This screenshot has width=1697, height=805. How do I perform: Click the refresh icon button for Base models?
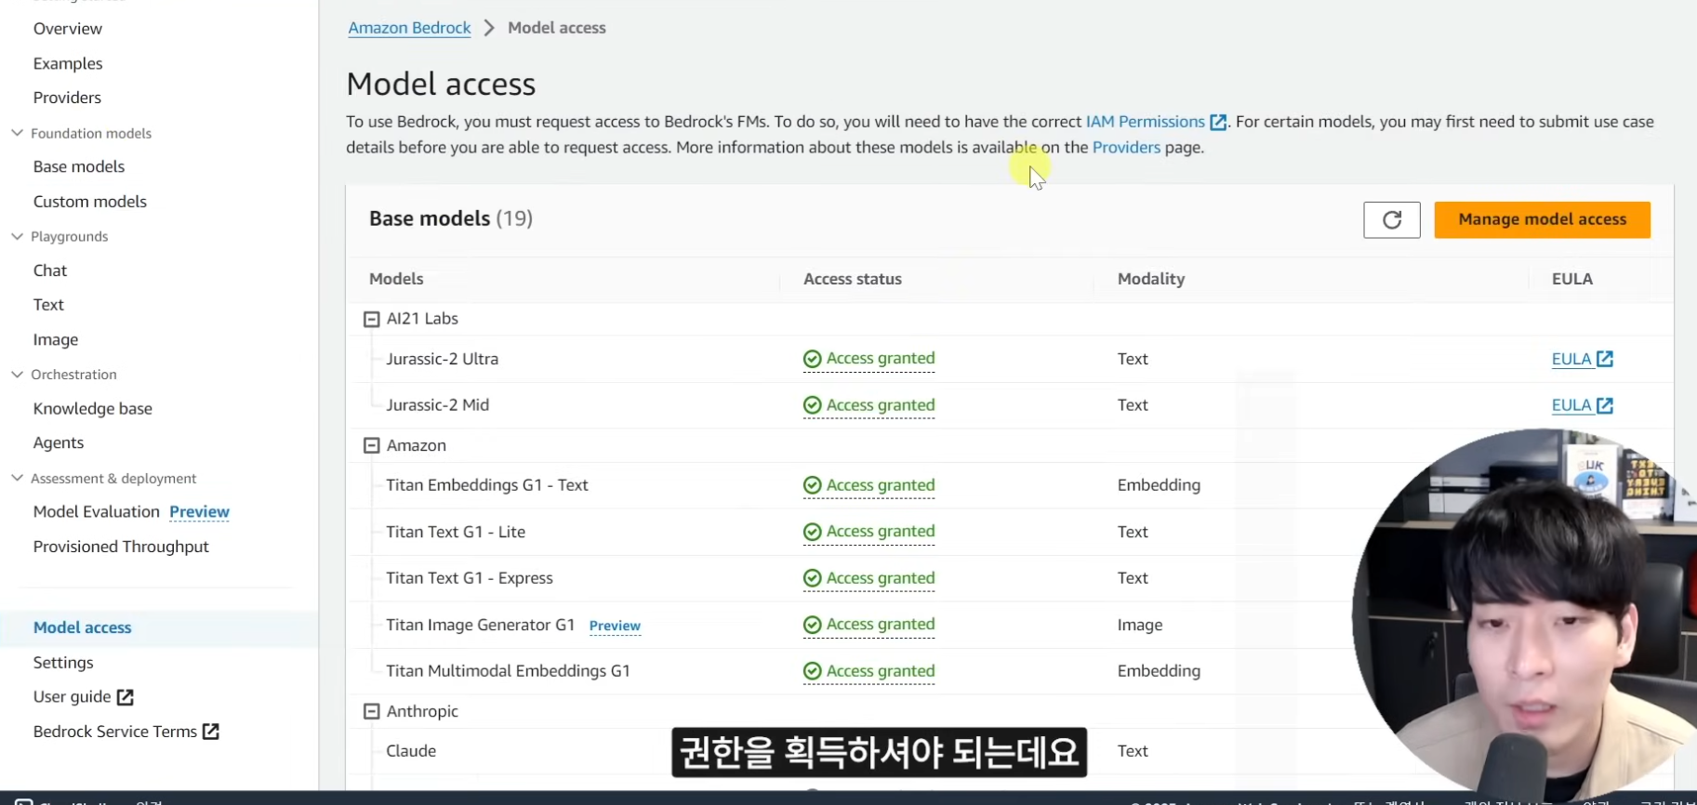click(1391, 219)
